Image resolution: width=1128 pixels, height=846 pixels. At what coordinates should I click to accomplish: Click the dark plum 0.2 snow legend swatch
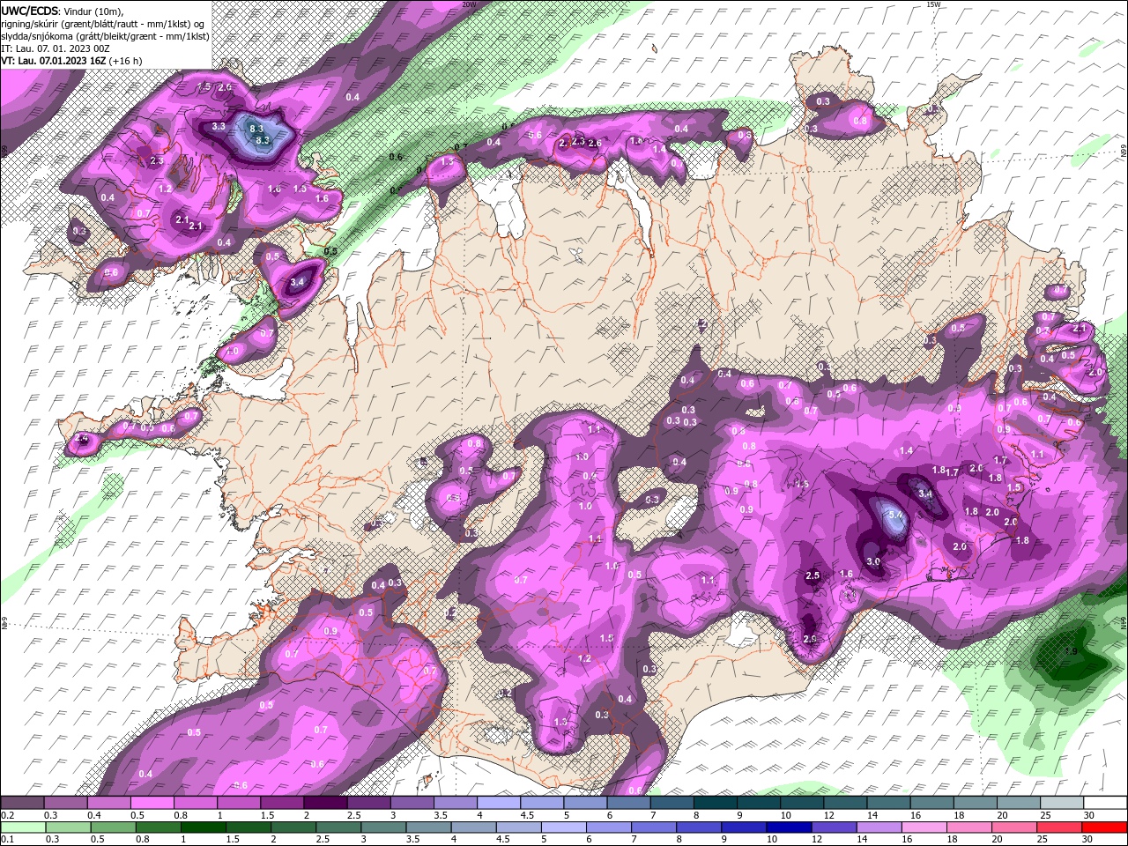pyautogui.click(x=22, y=803)
